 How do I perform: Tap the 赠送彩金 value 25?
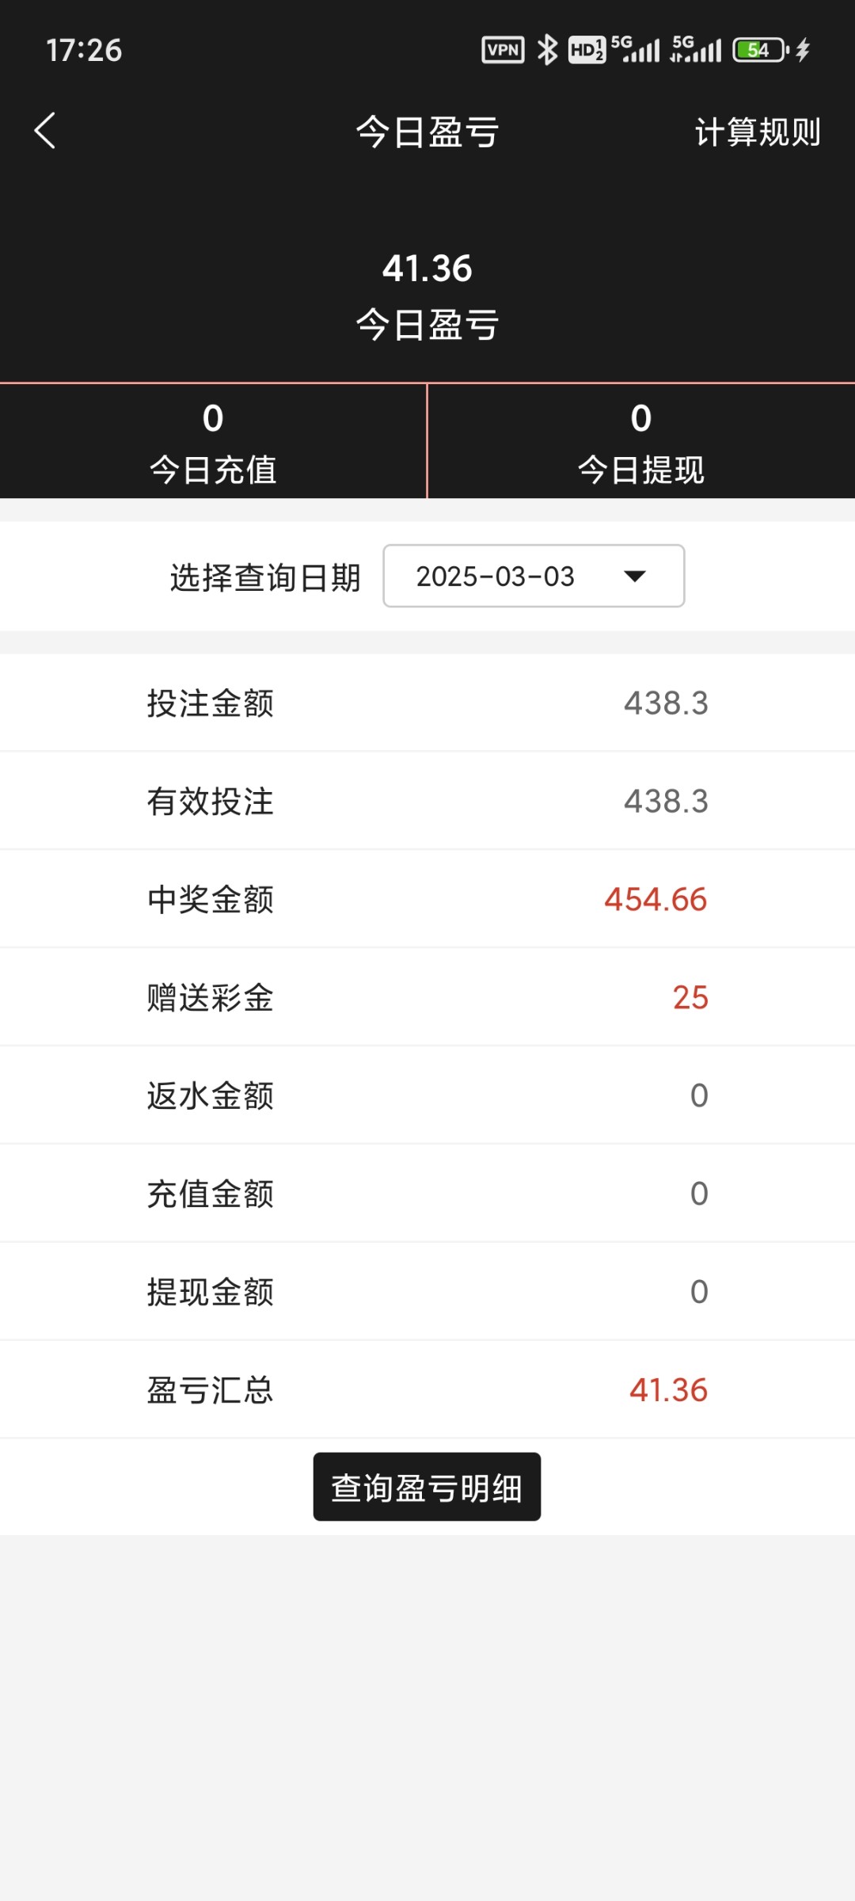[x=690, y=997]
